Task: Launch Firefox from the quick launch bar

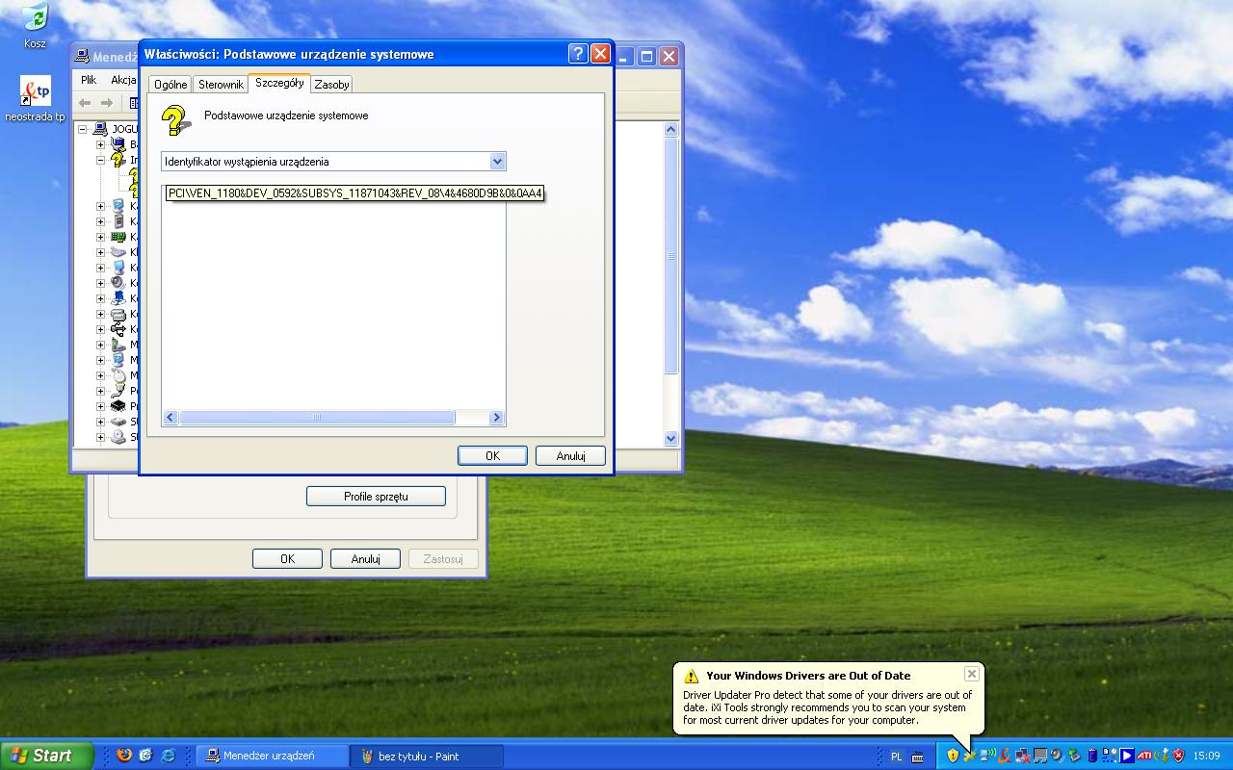Action: click(x=123, y=756)
